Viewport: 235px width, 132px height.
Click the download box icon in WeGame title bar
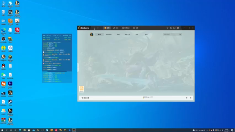pos(174,28)
